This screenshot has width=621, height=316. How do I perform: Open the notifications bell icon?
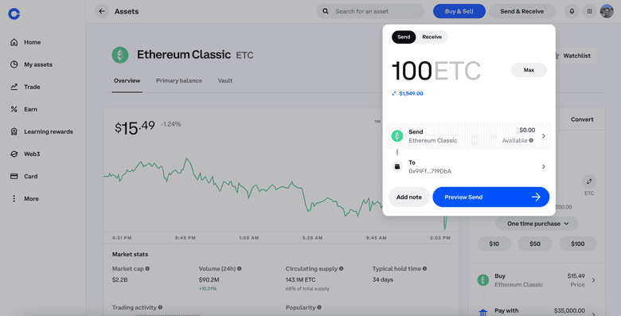tap(572, 11)
